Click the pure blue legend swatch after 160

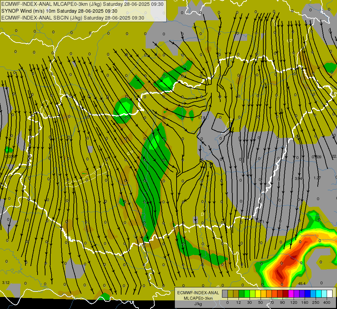coord(307,294)
